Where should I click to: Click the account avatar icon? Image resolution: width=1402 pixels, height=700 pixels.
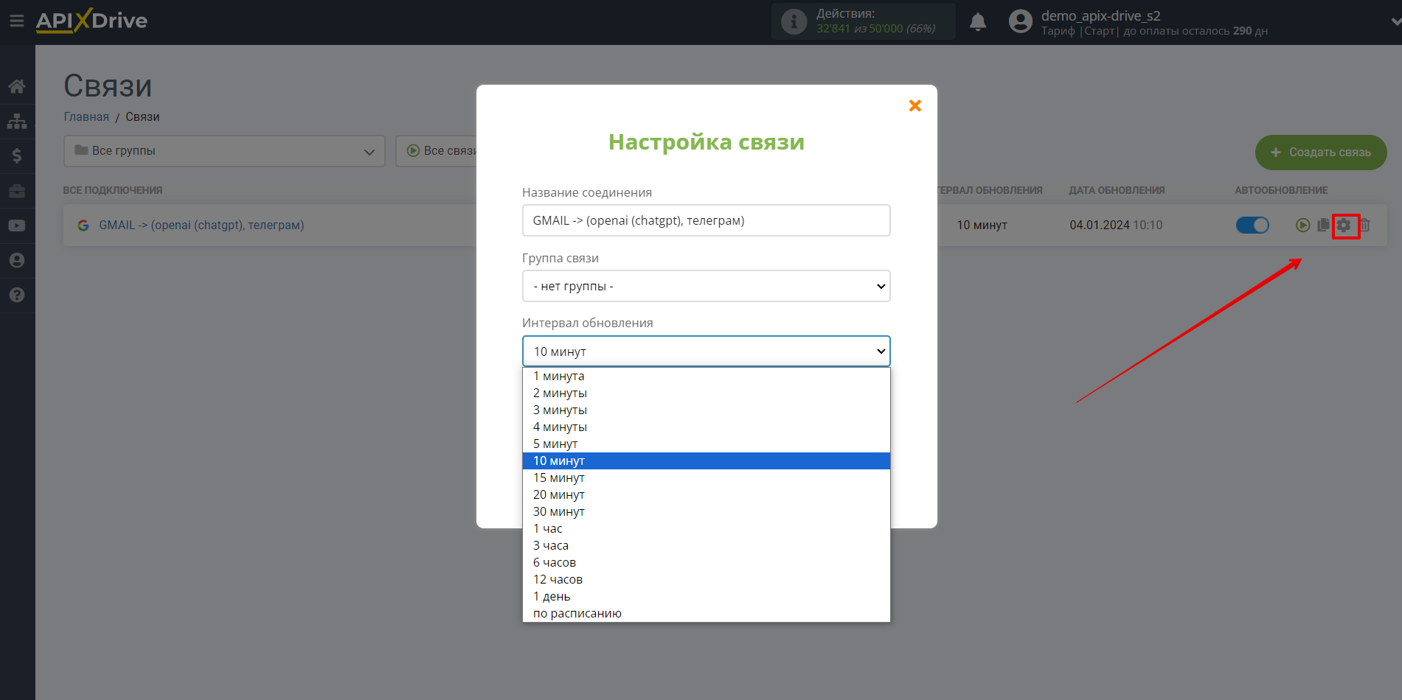point(1021,21)
